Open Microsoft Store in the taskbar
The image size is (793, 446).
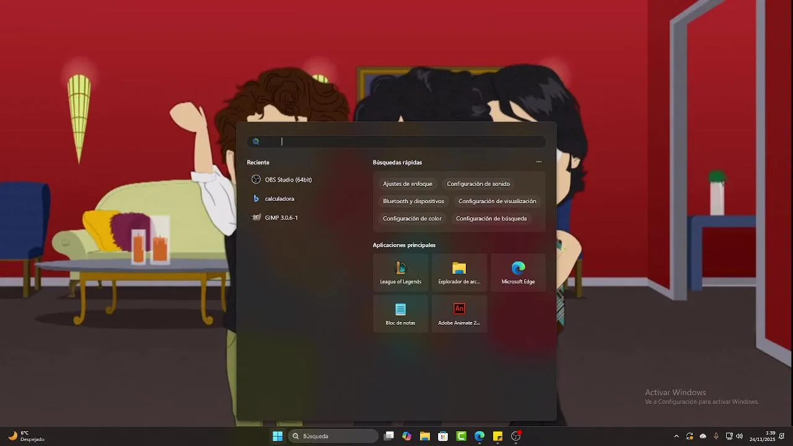click(x=443, y=436)
